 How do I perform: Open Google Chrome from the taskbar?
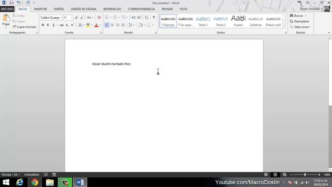35,182
